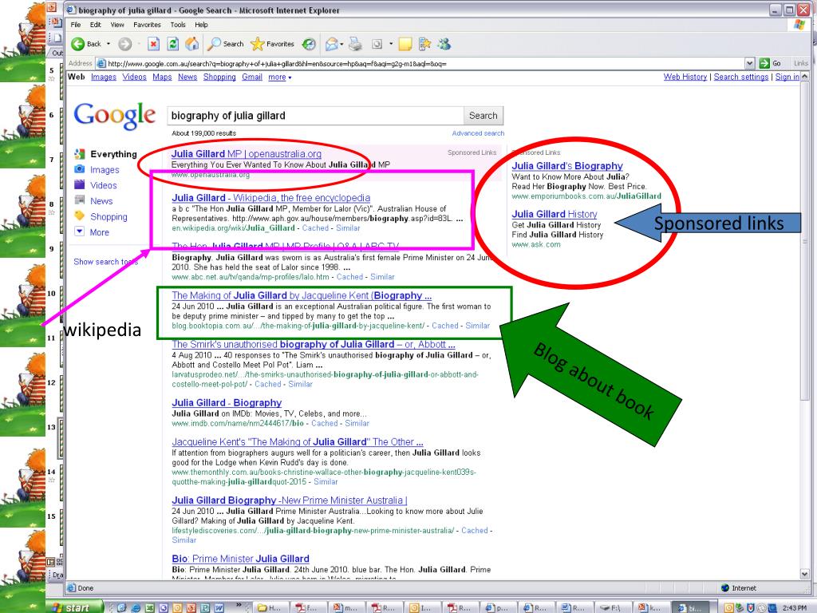Open Cached link for the Wikipedia result

tap(315, 228)
